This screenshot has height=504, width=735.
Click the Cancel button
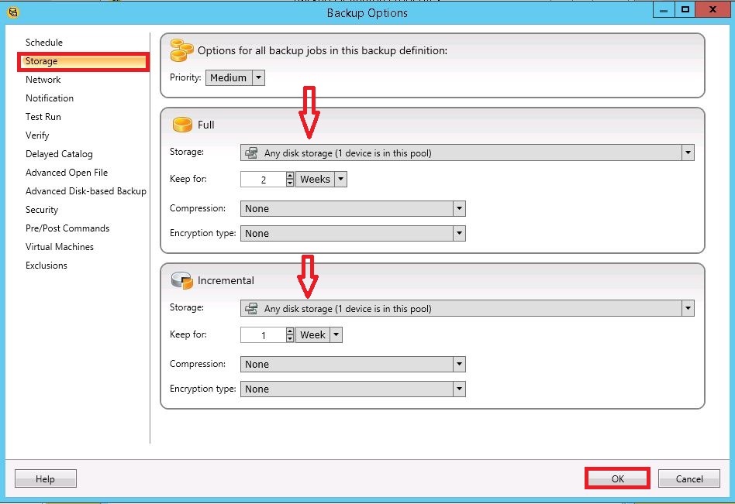tap(689, 478)
